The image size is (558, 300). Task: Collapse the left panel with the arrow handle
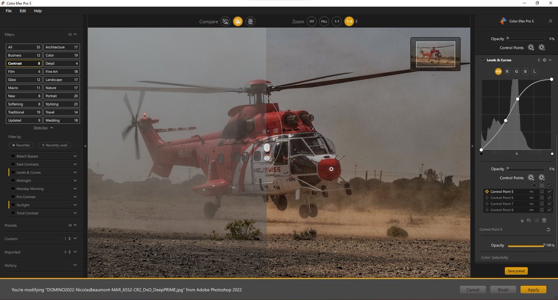click(85, 146)
